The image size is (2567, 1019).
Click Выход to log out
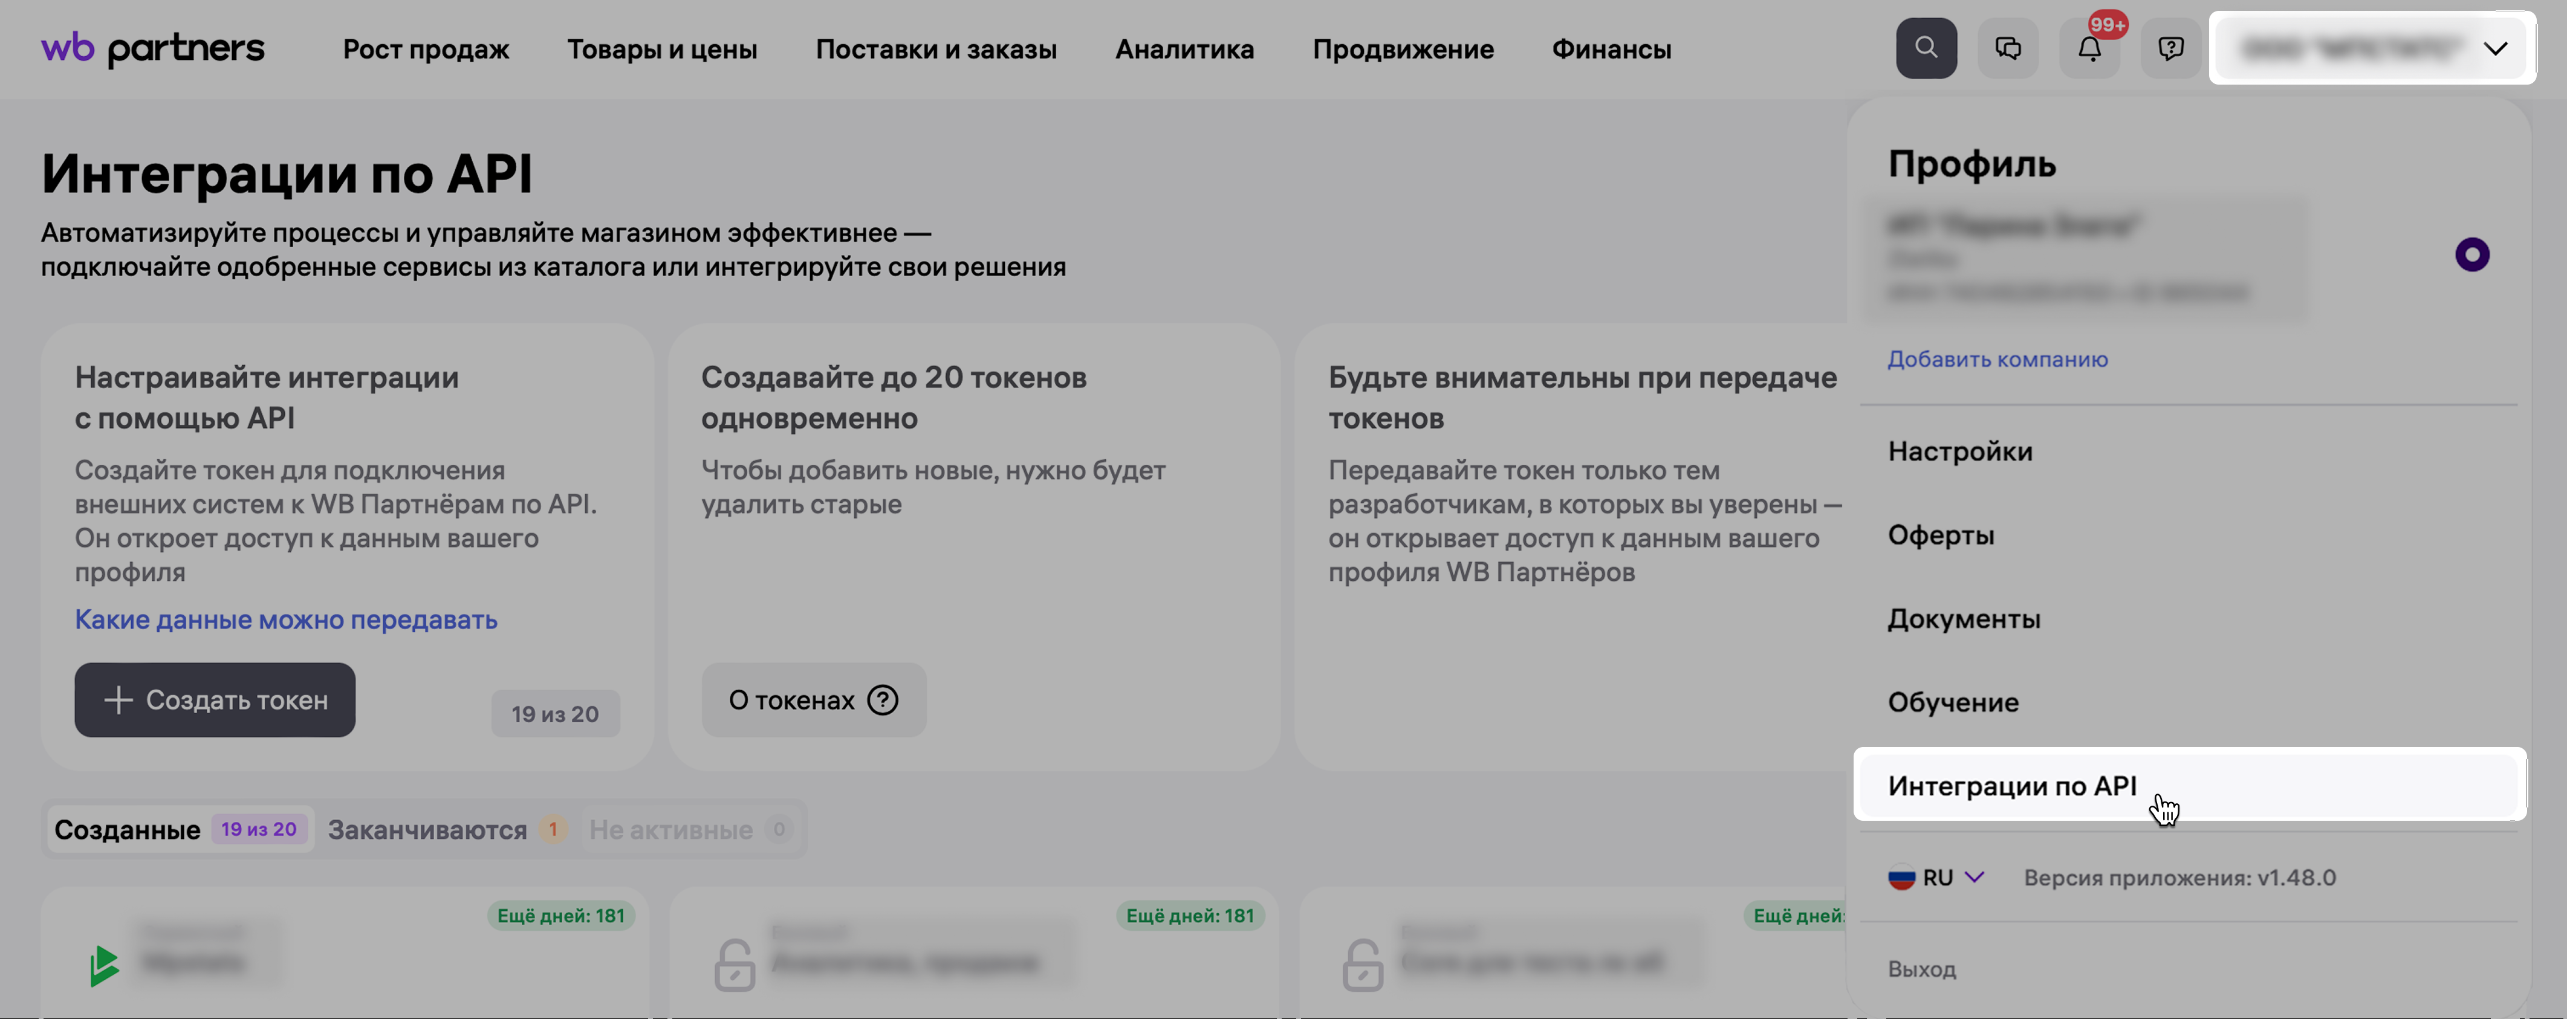pos(1921,969)
